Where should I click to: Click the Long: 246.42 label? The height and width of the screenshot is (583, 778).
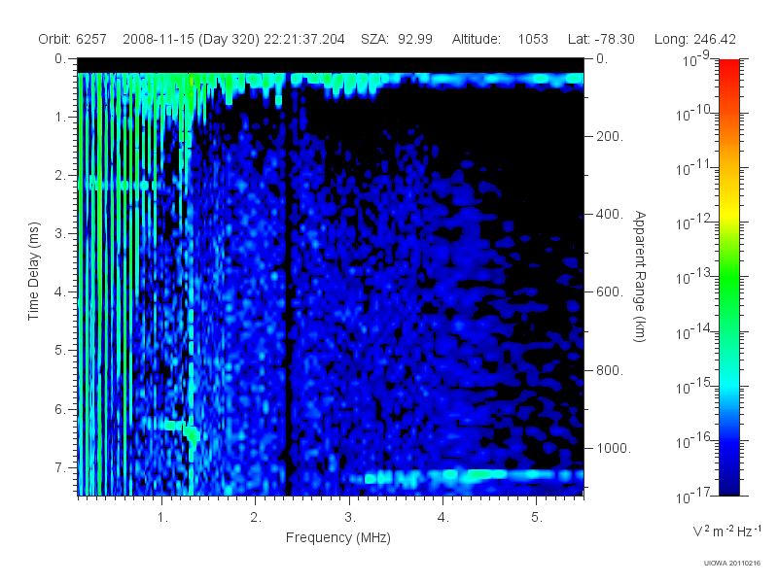pyautogui.click(x=694, y=39)
